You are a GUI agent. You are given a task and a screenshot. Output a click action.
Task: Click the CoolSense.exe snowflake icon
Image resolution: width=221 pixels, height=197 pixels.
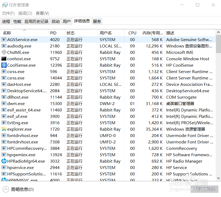4,65
